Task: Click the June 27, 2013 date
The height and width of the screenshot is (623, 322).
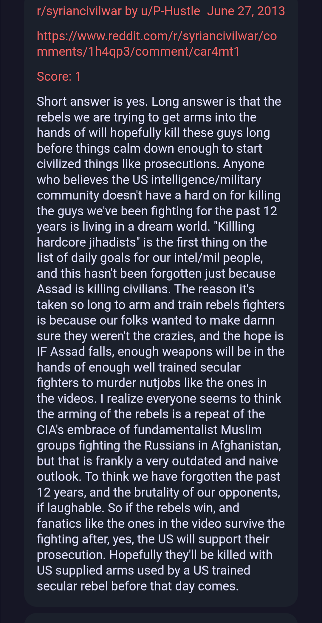Action: (246, 11)
